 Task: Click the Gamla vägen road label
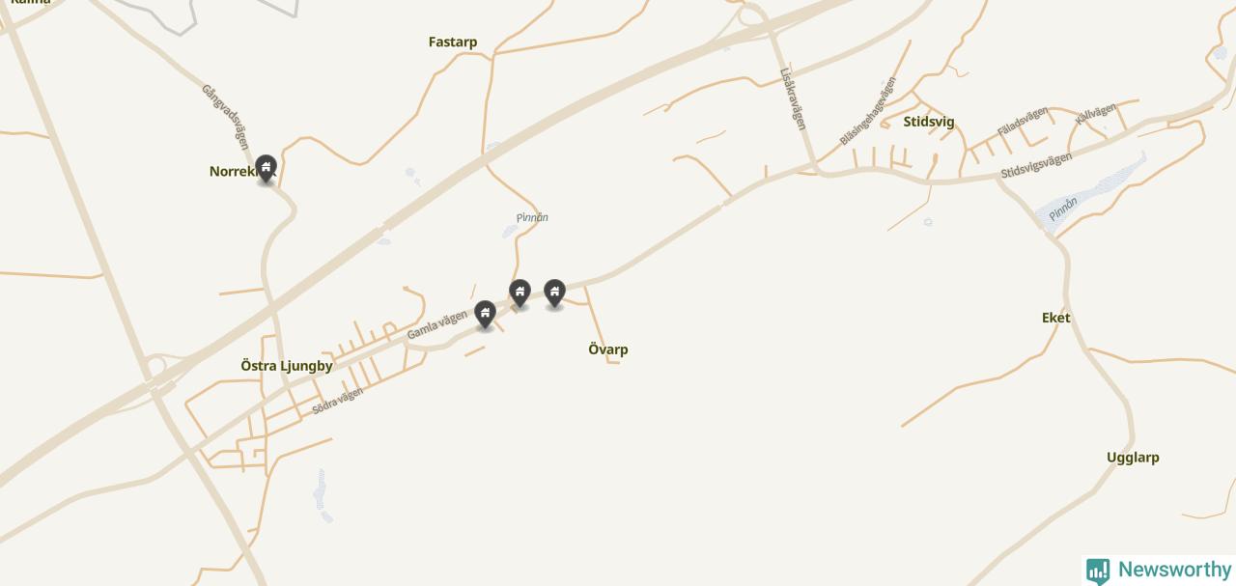tap(437, 325)
